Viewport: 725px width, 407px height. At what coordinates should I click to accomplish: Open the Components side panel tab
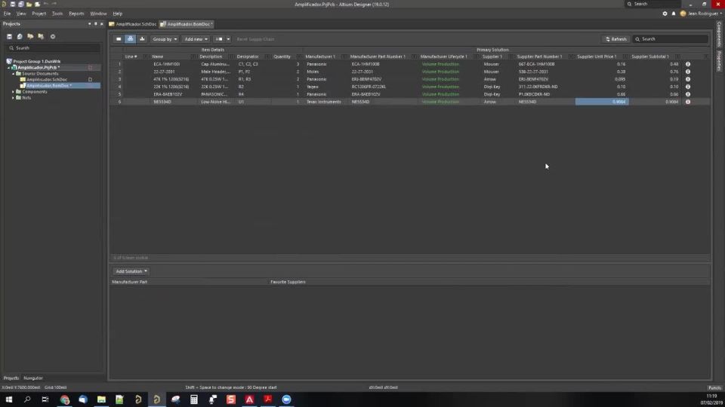(x=719, y=34)
